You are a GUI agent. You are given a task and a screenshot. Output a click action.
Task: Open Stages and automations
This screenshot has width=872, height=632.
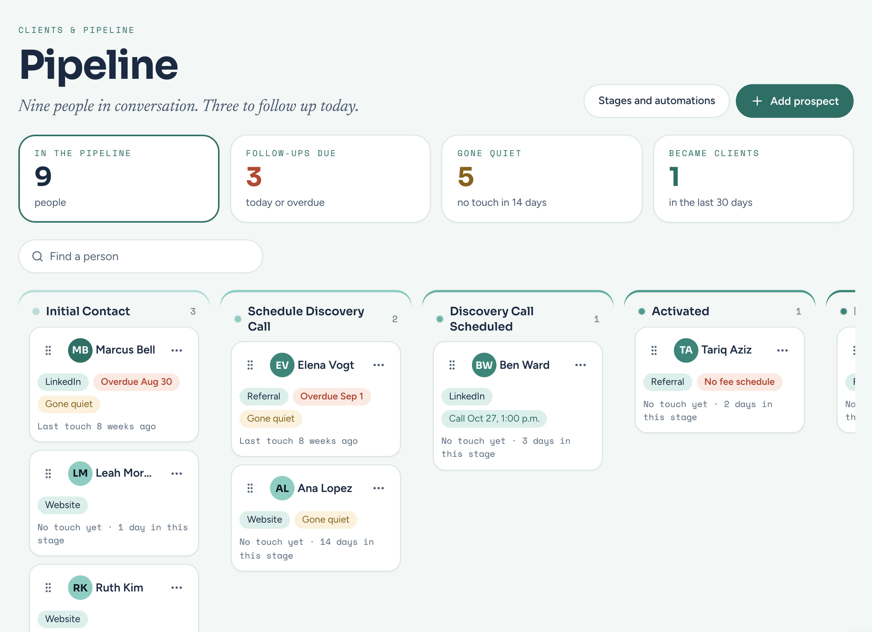pos(656,101)
